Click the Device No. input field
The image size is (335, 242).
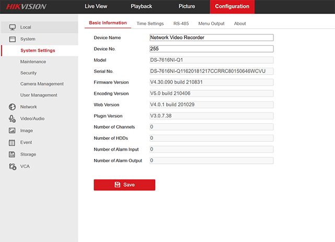click(x=211, y=49)
